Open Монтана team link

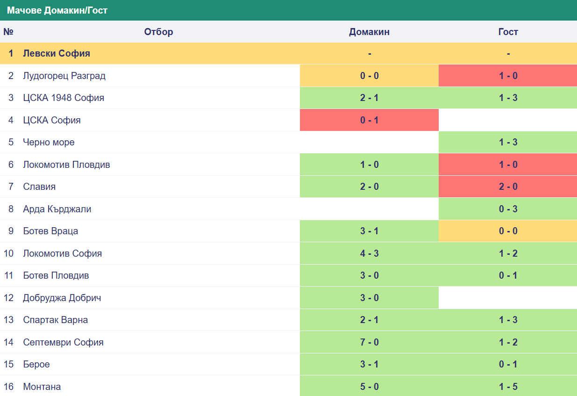pyautogui.click(x=42, y=387)
